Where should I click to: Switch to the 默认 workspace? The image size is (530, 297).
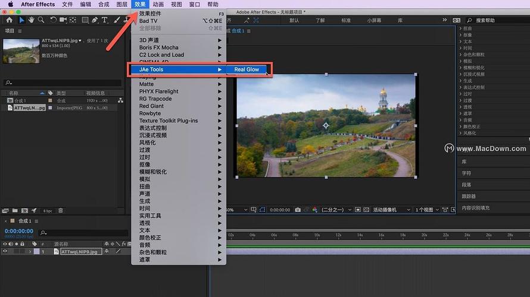tap(294, 20)
